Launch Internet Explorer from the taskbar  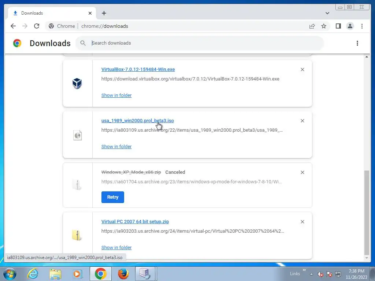[33, 274]
